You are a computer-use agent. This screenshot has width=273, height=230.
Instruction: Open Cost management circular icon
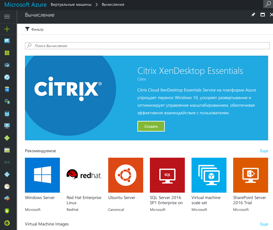[7, 223]
